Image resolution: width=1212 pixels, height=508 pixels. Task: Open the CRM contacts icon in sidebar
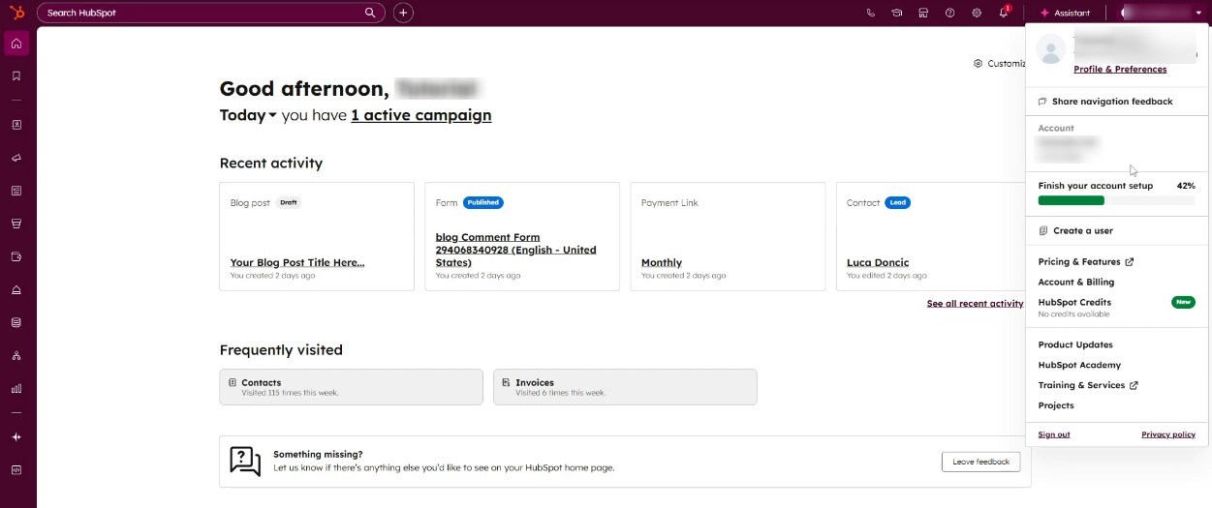point(16,125)
